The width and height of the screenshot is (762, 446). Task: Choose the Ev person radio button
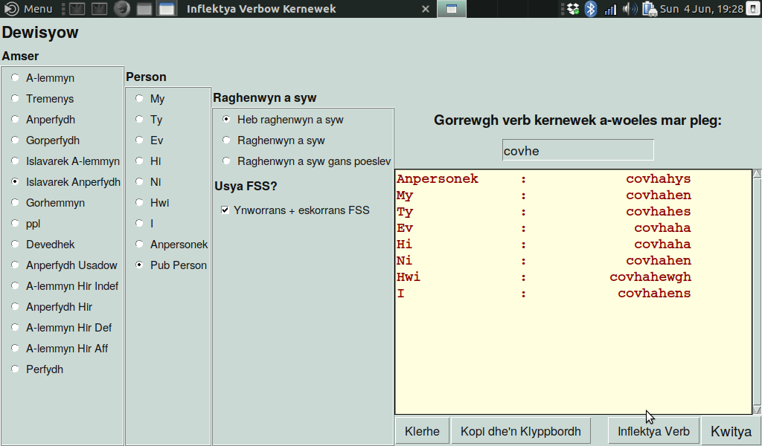(139, 140)
